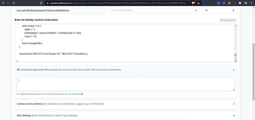Screen dimensions: 255x120
Task: Click the 'value /= 10;' code line
Action: coord(31,36)
